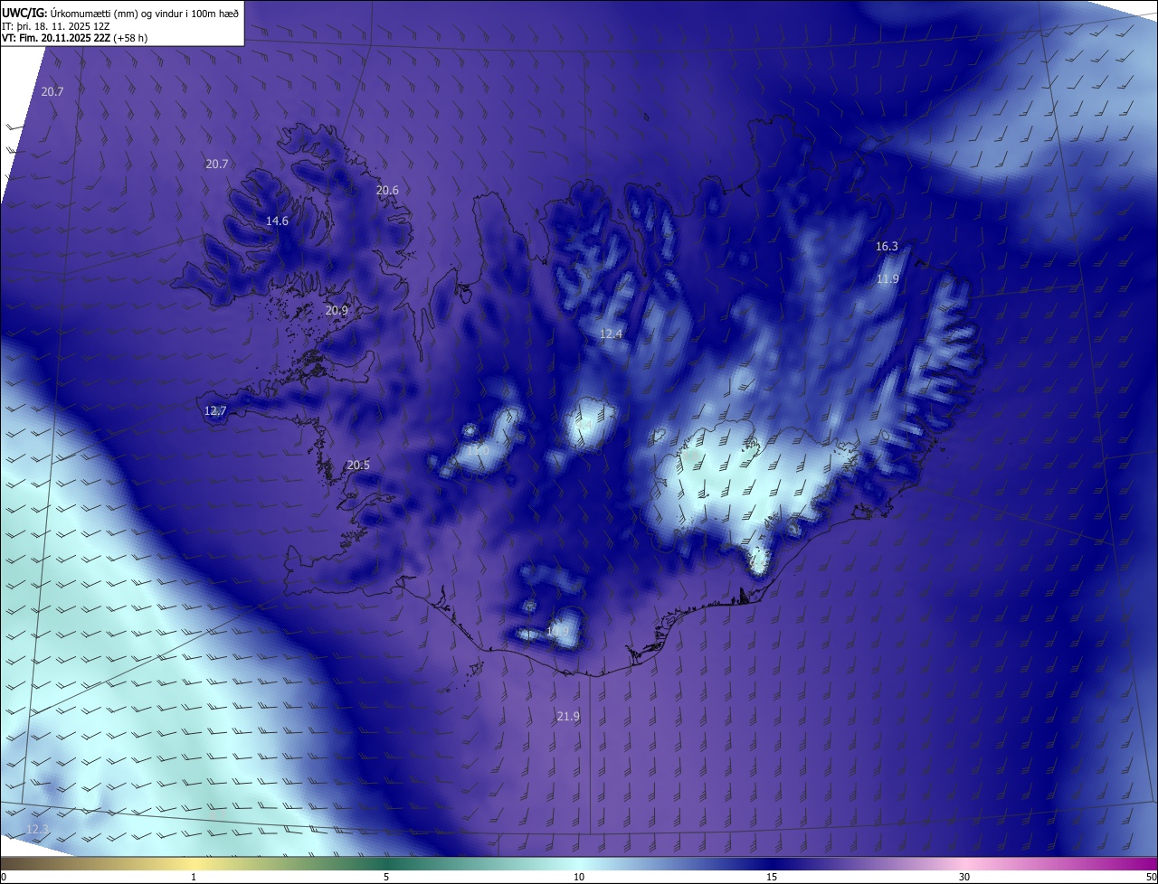The image size is (1158, 884).
Task: Click the map value 20.5
Action: (x=358, y=466)
